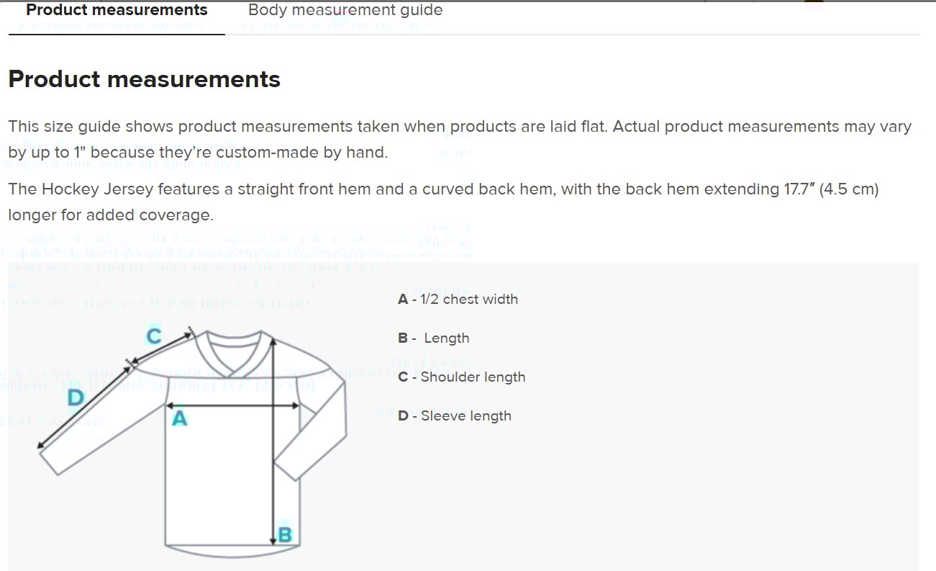Click the custom-made disclaimer paragraph
The height and width of the screenshot is (571, 936).
(459, 139)
